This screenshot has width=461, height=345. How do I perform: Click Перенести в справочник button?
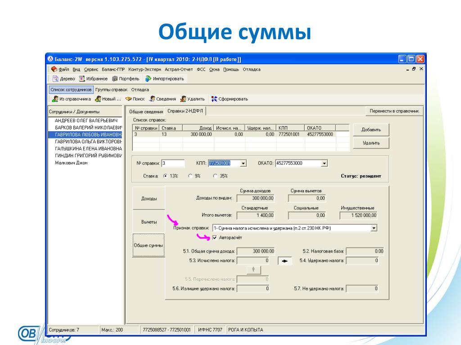[394, 111]
